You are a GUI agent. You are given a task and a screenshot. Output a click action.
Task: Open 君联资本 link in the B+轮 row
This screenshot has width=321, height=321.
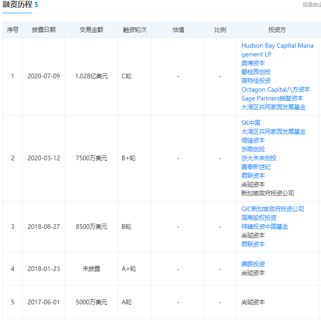tap(253, 176)
